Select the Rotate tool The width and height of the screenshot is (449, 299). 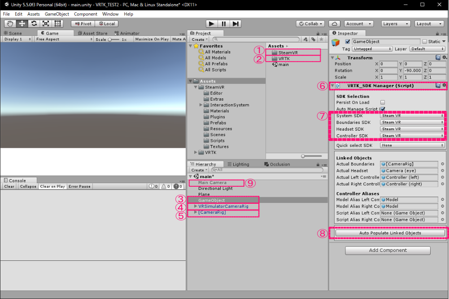[34, 23]
